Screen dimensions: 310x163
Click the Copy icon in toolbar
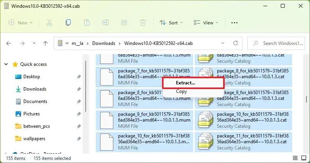pyautogui.click(x=68, y=22)
